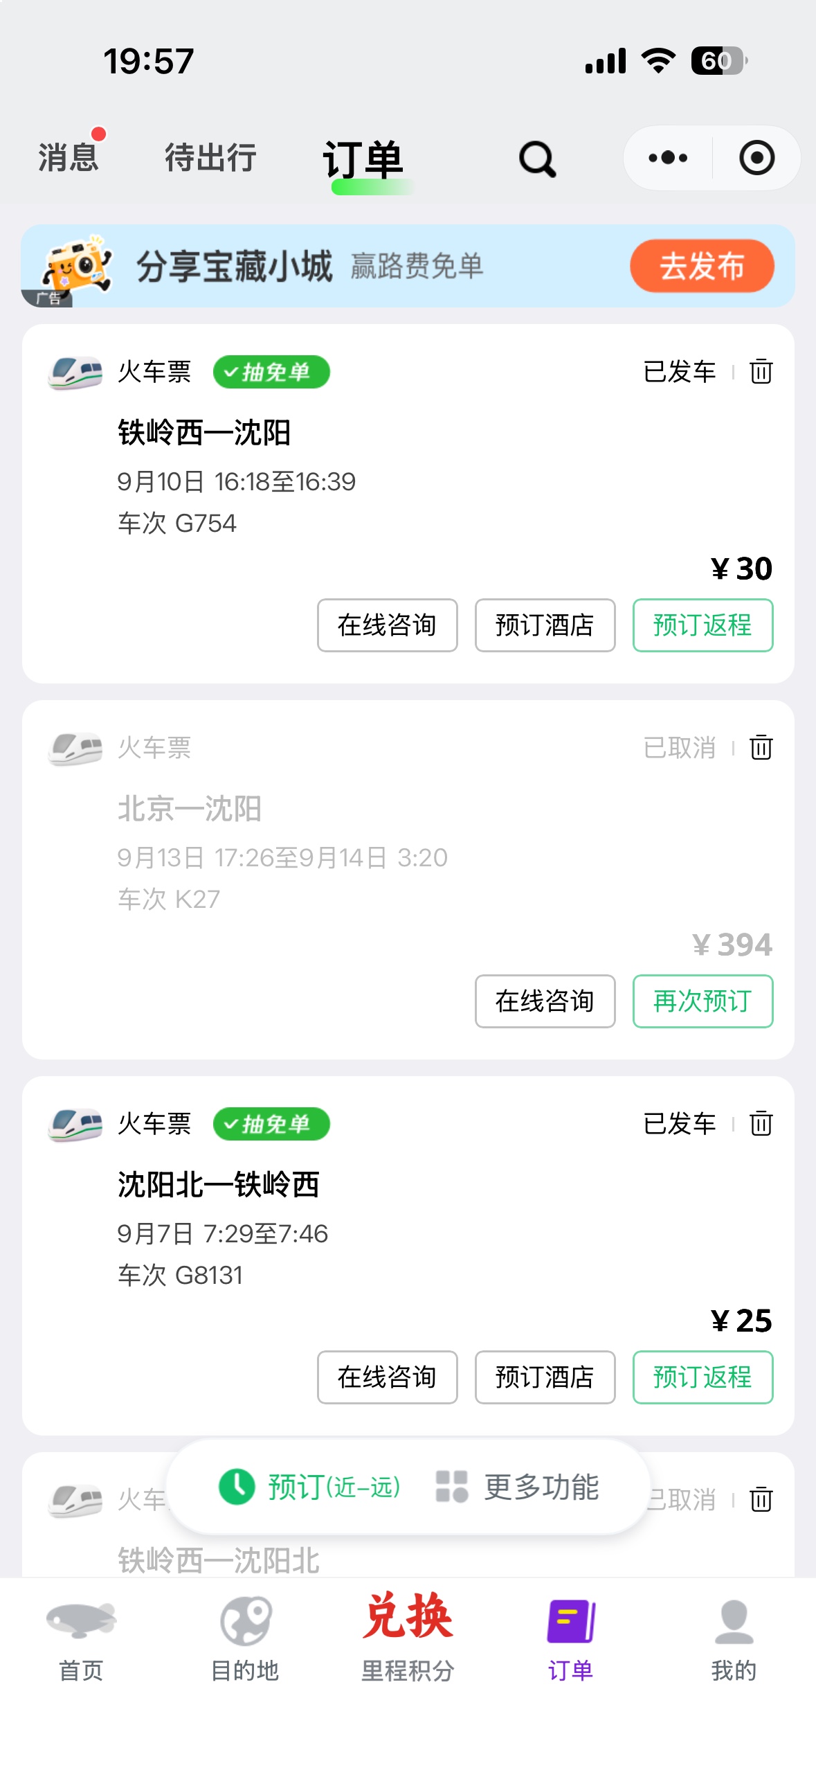Remove the 沈阳北—铁岭西 order with trash icon
This screenshot has height=1770, width=816.
(761, 1123)
